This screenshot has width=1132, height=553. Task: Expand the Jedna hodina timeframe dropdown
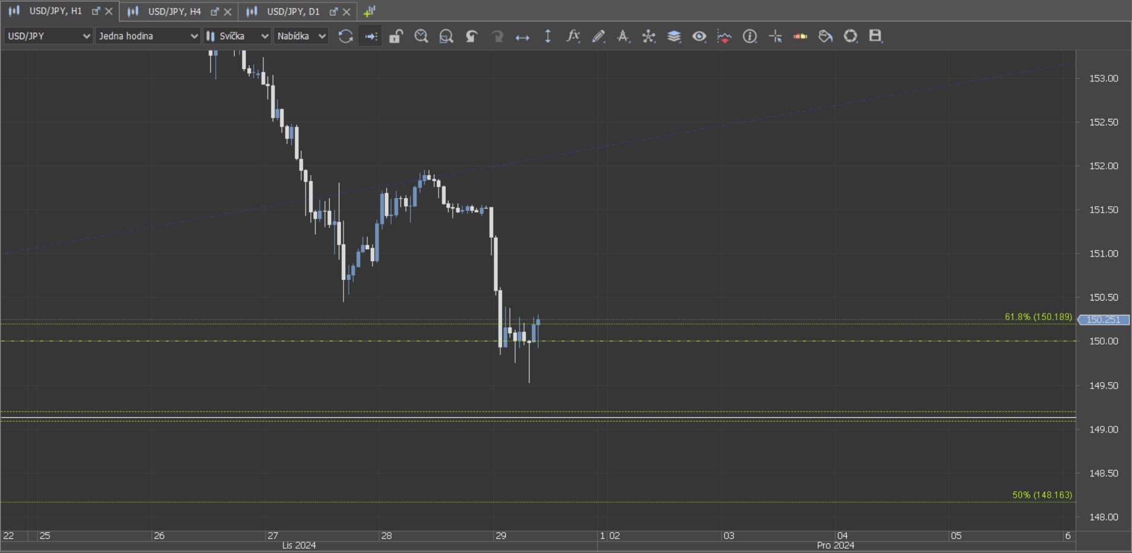(x=147, y=36)
